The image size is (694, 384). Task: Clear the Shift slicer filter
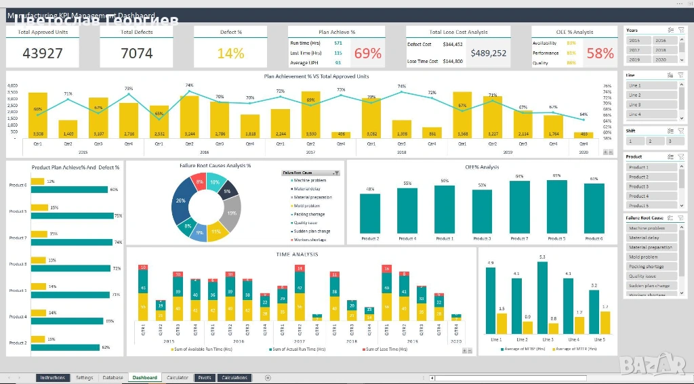click(x=681, y=131)
